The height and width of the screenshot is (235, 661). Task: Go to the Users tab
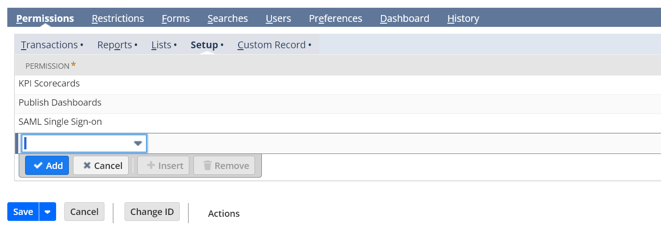point(278,19)
